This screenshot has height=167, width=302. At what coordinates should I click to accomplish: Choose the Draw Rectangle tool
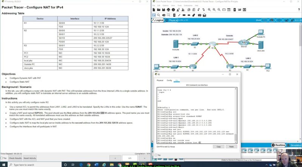pos(184,15)
